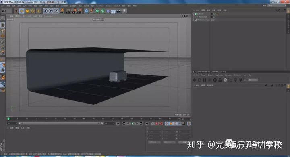Image resolution: width=290 pixels, height=157 pixels.
Task: Go to the end of animation
Action: pyautogui.click(x=147, y=123)
